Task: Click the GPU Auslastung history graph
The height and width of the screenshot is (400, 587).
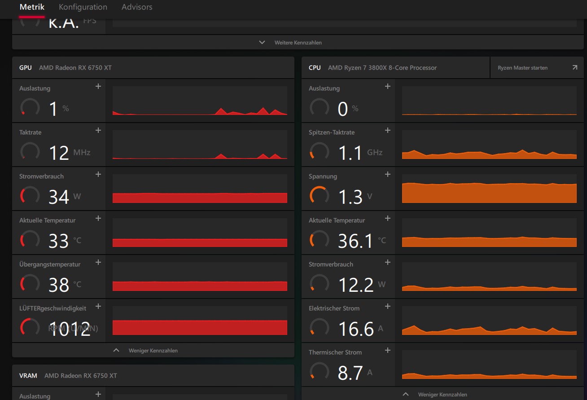Action: pos(200,101)
